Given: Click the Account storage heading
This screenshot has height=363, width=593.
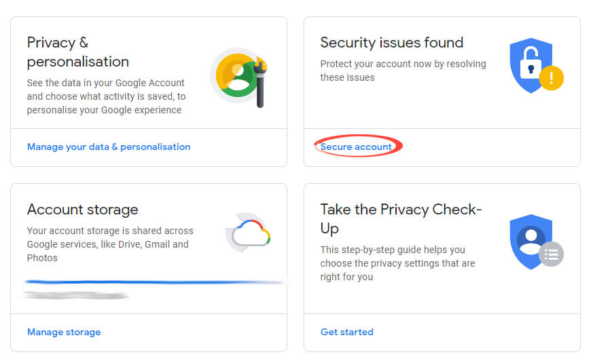Looking at the screenshot, I should (82, 210).
